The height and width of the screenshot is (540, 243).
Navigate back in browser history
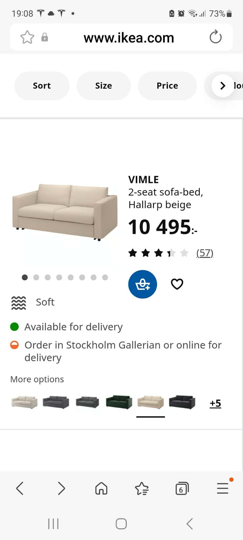[x=20, y=488]
